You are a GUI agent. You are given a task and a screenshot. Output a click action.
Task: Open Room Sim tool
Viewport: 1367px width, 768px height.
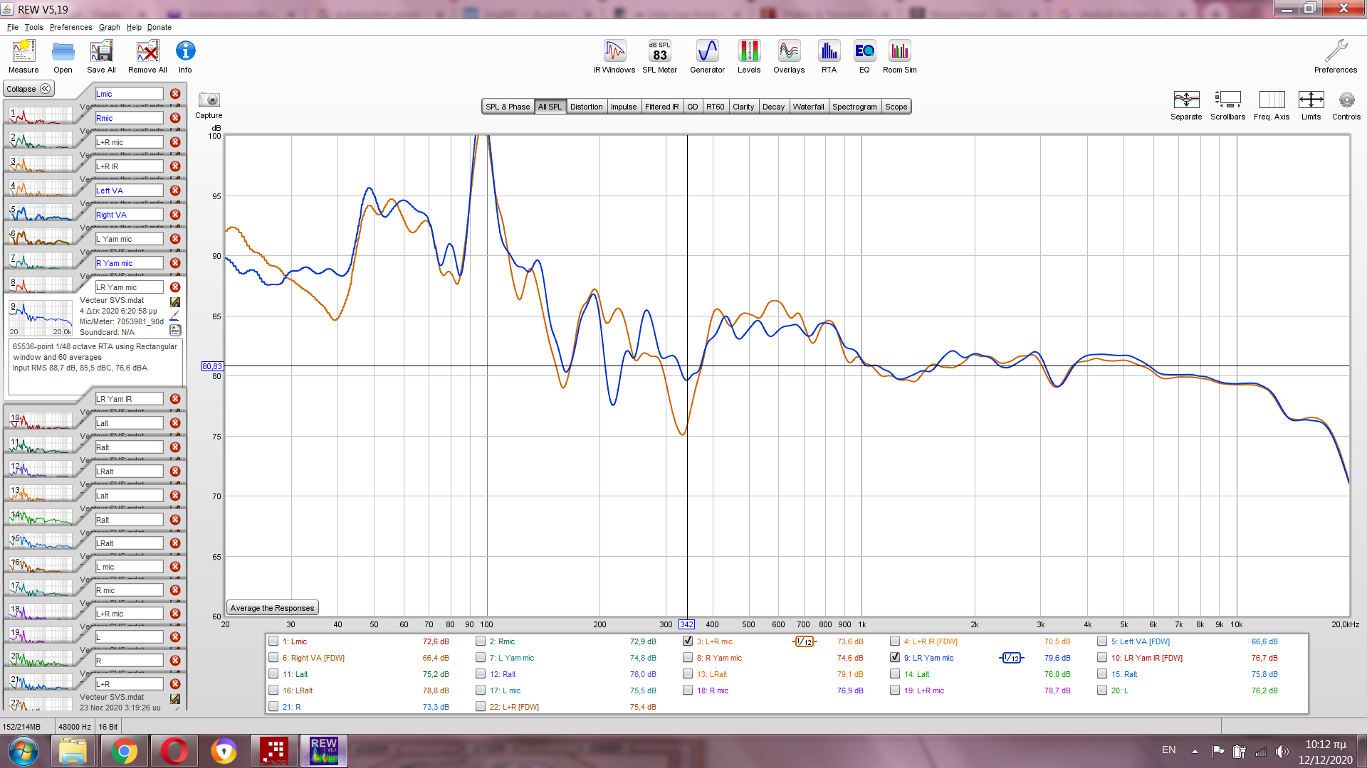(x=899, y=56)
